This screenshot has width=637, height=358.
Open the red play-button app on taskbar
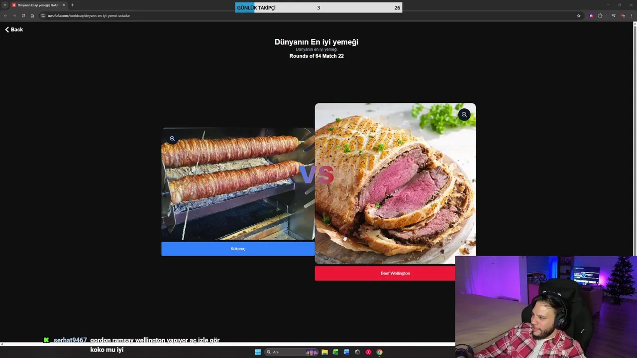click(368, 352)
